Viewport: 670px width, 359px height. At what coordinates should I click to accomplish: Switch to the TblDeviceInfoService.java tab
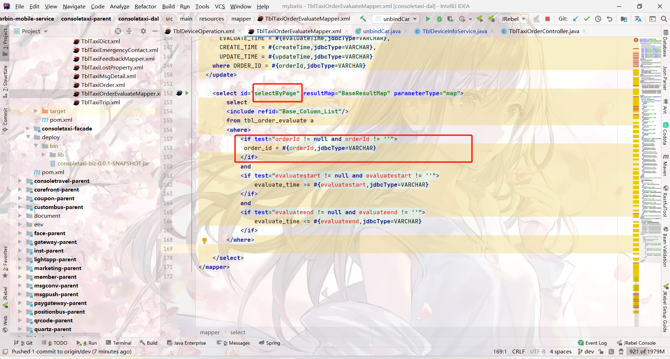click(454, 31)
